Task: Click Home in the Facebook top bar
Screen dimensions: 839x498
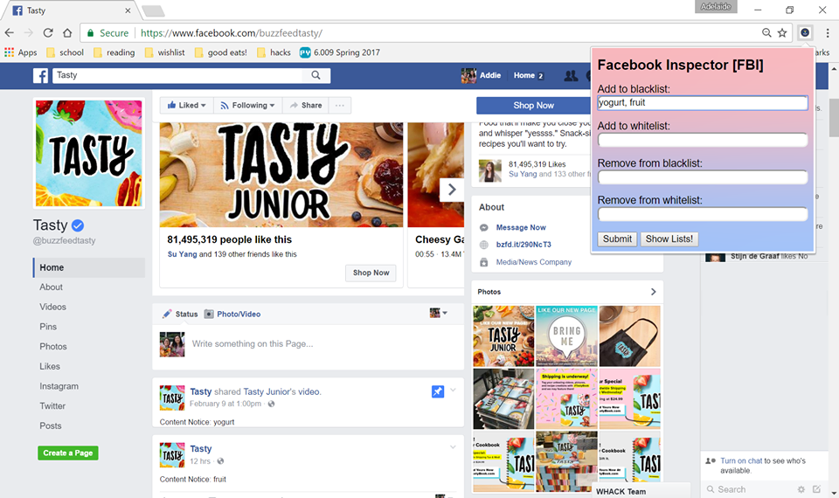Action: click(524, 75)
